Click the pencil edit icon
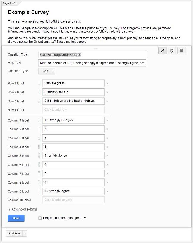Screen dimensions: 193x243 point(162,51)
